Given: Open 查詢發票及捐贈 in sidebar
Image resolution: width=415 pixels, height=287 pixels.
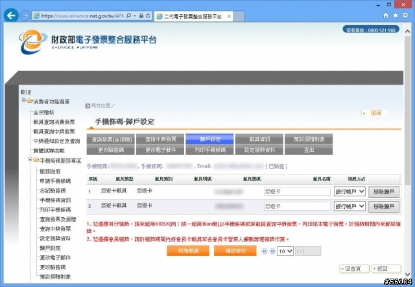Looking at the screenshot, I should tap(58, 220).
